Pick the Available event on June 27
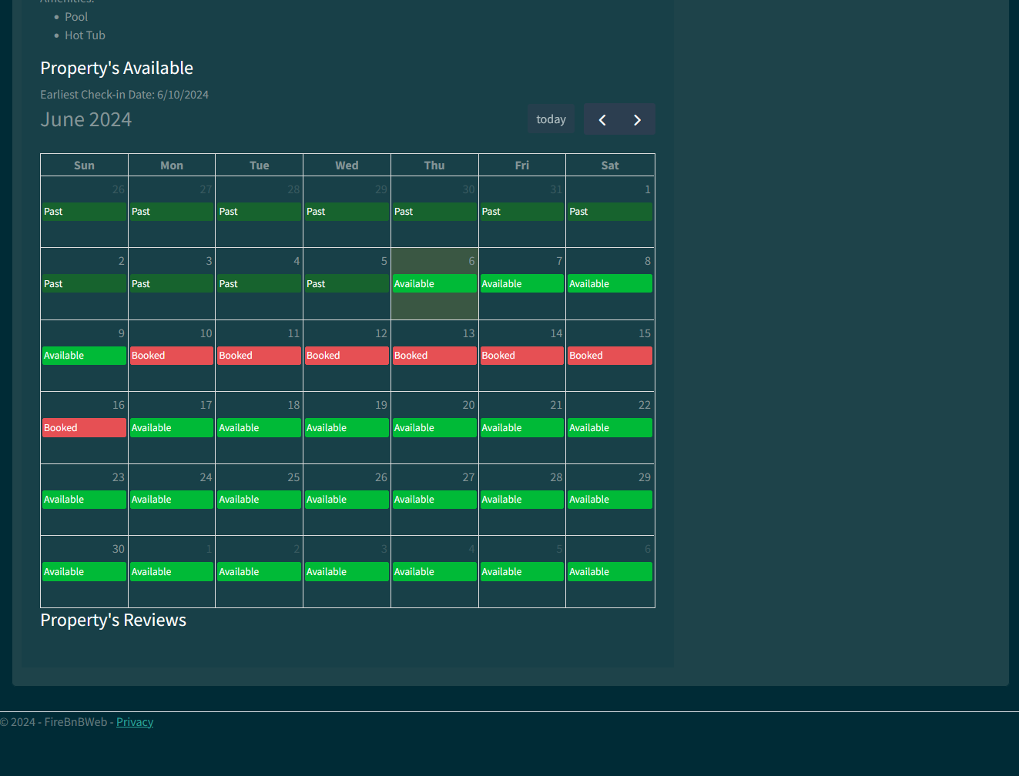Viewport: 1019px width, 776px height. (x=434, y=500)
